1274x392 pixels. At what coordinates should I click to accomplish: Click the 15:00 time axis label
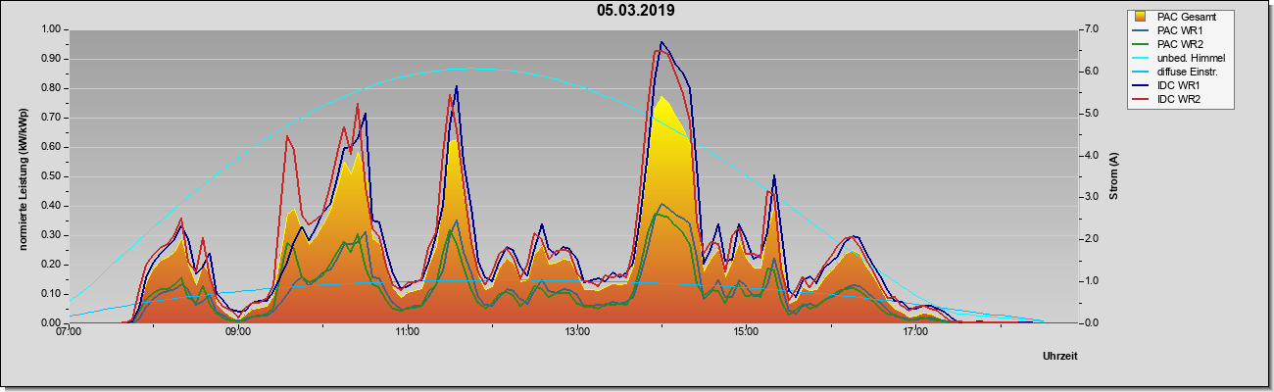(x=746, y=332)
